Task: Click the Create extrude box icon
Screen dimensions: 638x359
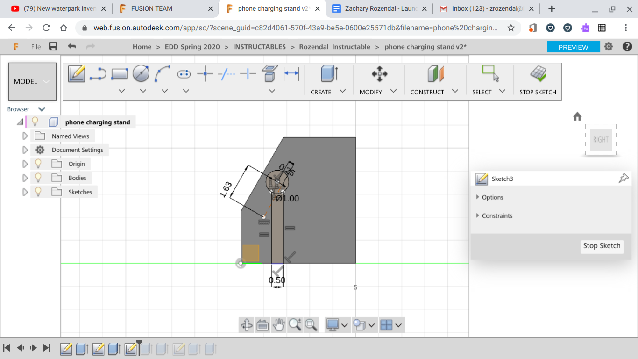Action: pyautogui.click(x=329, y=74)
